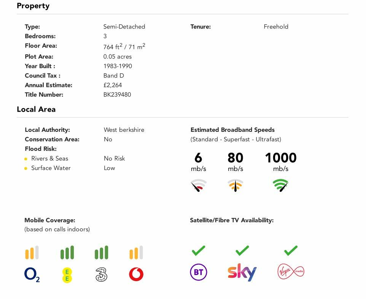Screen dimensions: 366x299
Task: Click the title number BK239480
Action: coord(117,95)
